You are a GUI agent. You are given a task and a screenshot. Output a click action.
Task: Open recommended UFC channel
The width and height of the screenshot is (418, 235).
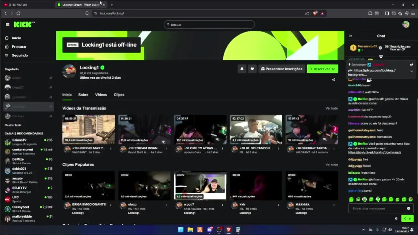tap(28, 199)
